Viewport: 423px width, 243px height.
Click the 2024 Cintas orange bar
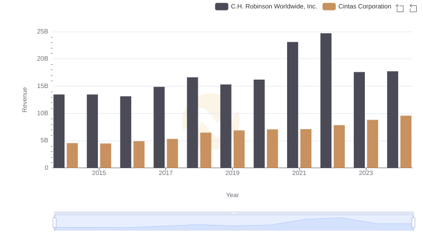pyautogui.click(x=406, y=142)
